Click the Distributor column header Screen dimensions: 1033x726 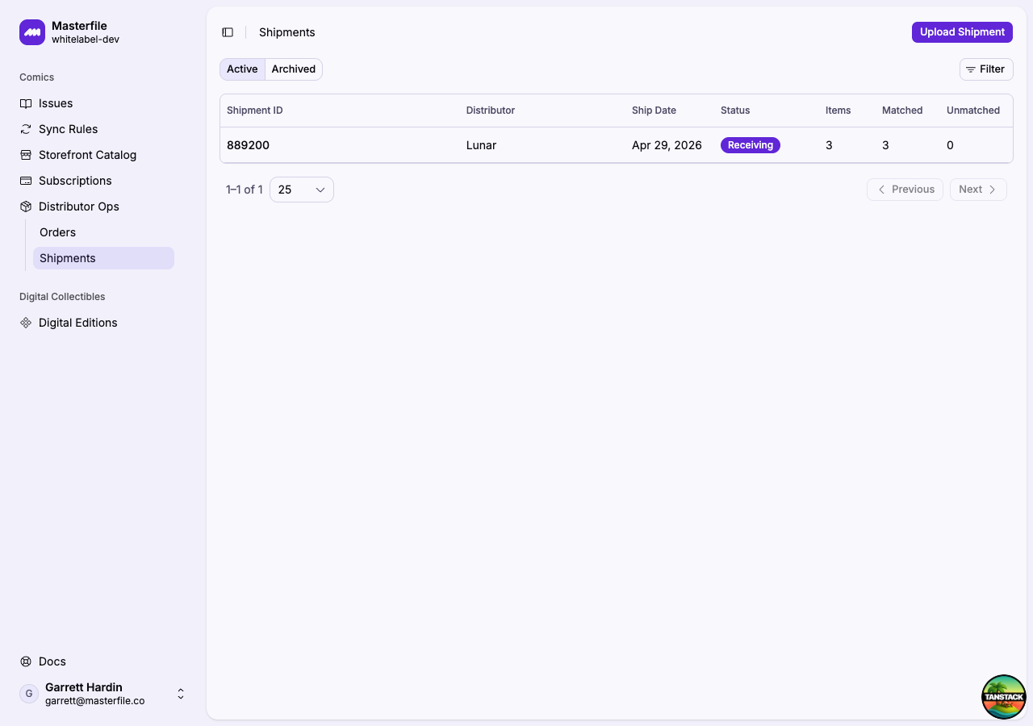[491, 111]
